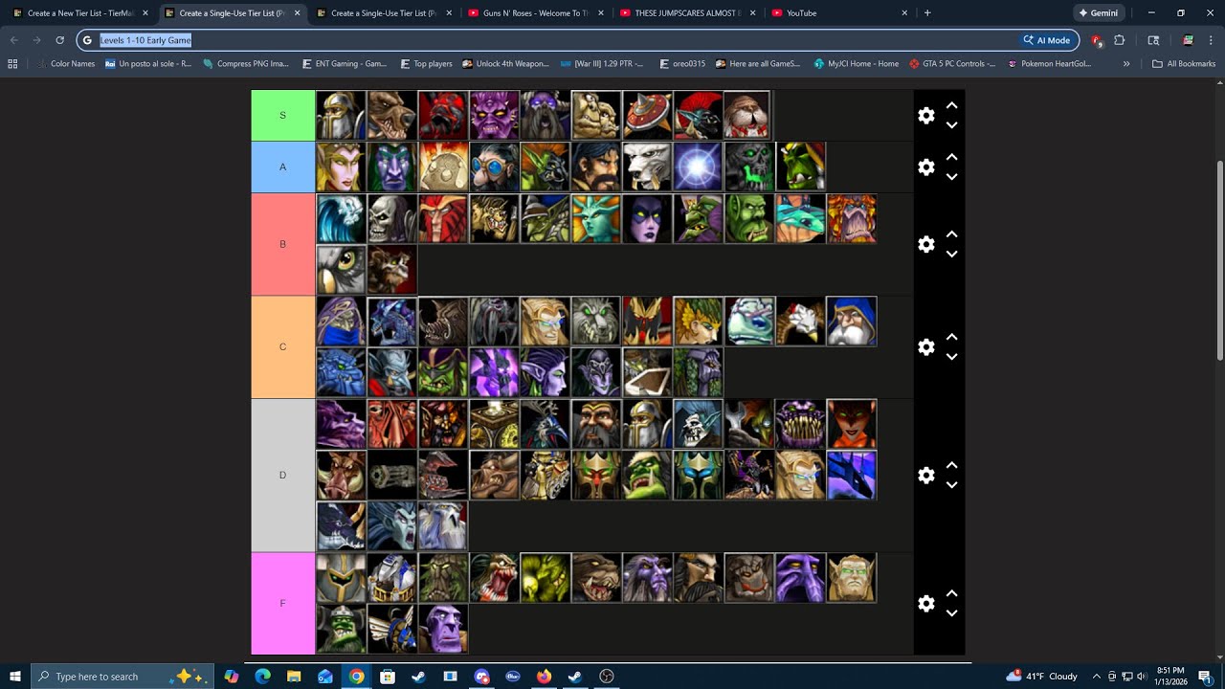The width and height of the screenshot is (1225, 689).
Task: Open the Apps grid in bookmarks bar
Action: coord(12,64)
